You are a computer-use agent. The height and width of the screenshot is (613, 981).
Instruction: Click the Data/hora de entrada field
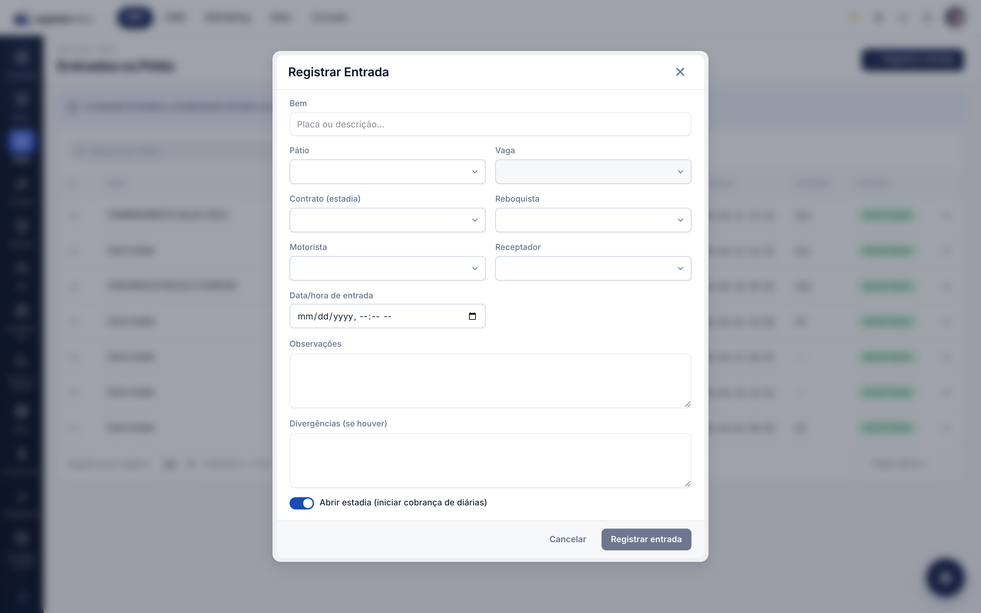[387, 316]
